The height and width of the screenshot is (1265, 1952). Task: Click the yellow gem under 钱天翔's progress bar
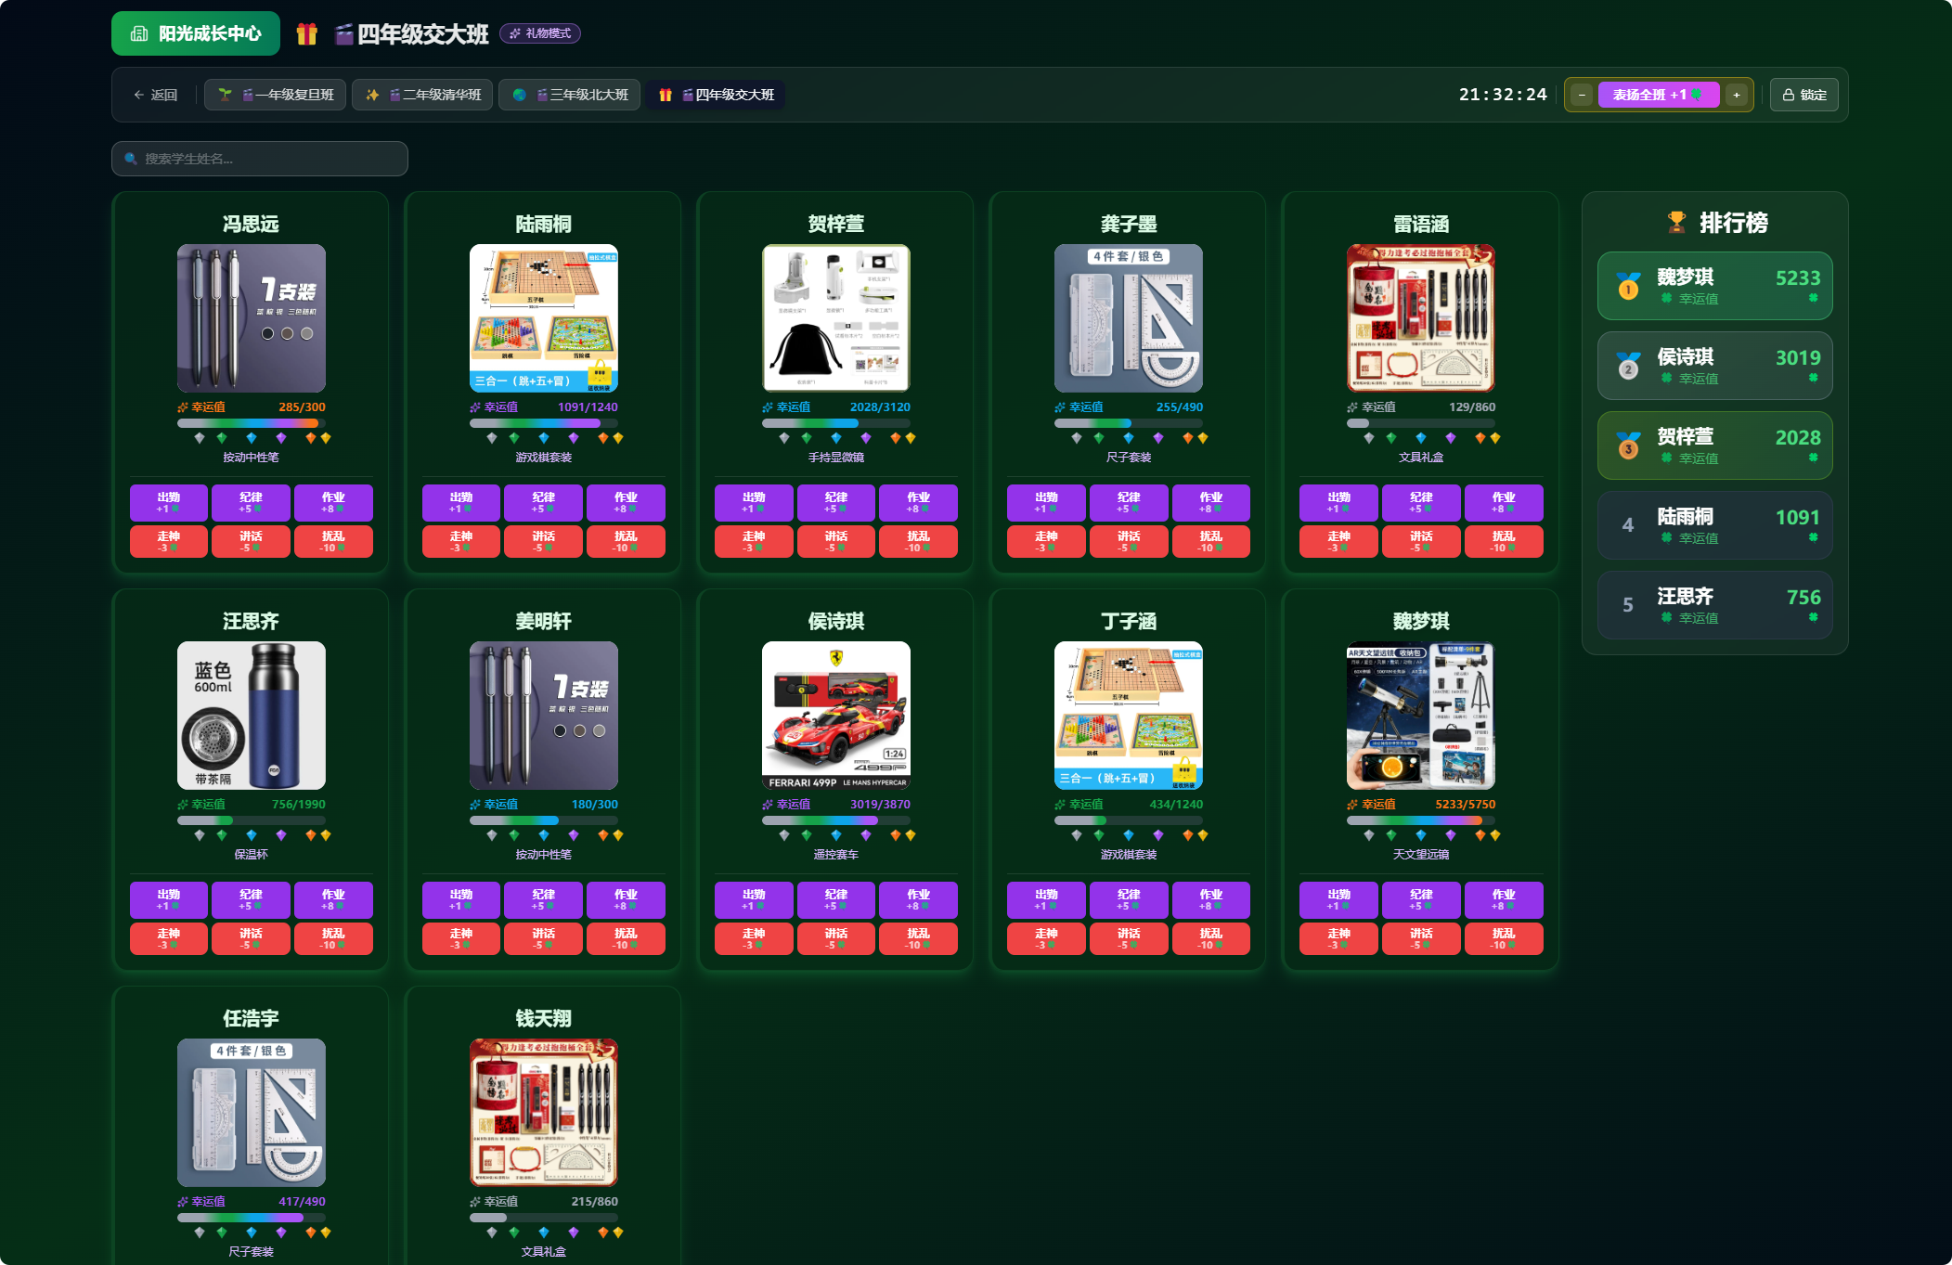(x=618, y=1233)
